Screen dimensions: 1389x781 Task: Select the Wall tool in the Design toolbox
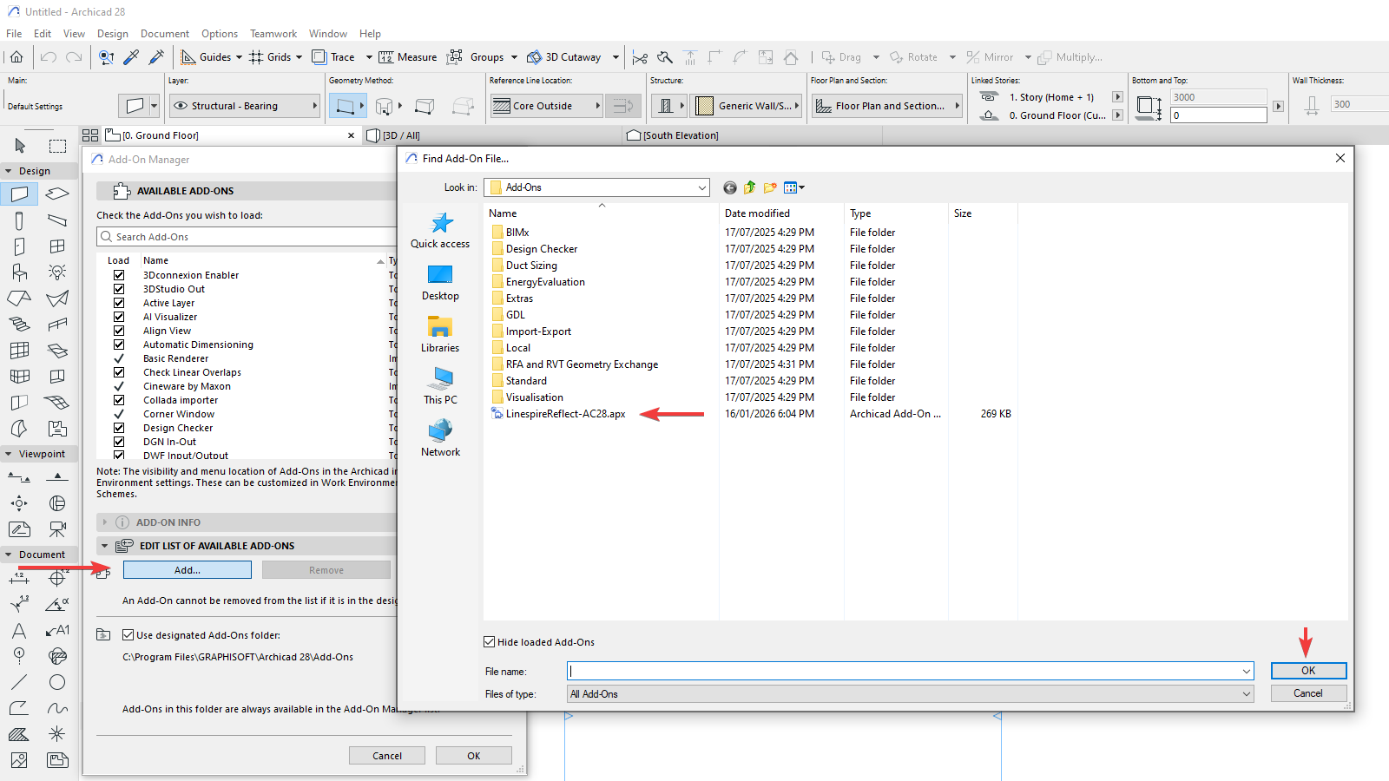(19, 194)
